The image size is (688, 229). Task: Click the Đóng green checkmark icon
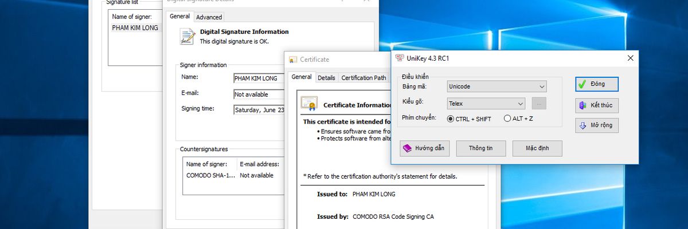(x=583, y=84)
